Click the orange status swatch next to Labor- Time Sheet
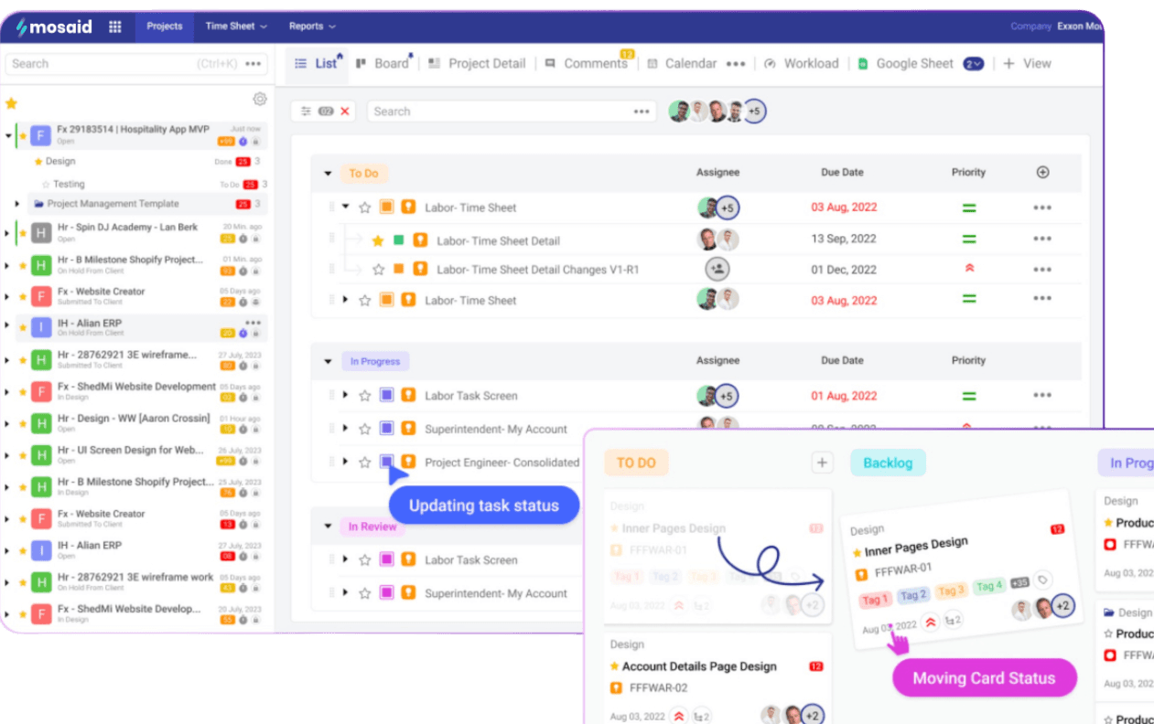 click(386, 208)
